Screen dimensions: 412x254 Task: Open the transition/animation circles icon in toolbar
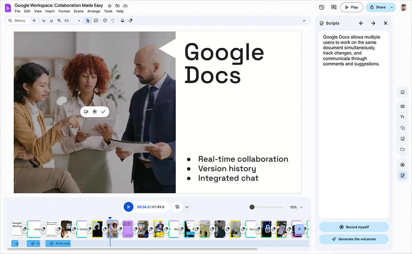pos(130,20)
